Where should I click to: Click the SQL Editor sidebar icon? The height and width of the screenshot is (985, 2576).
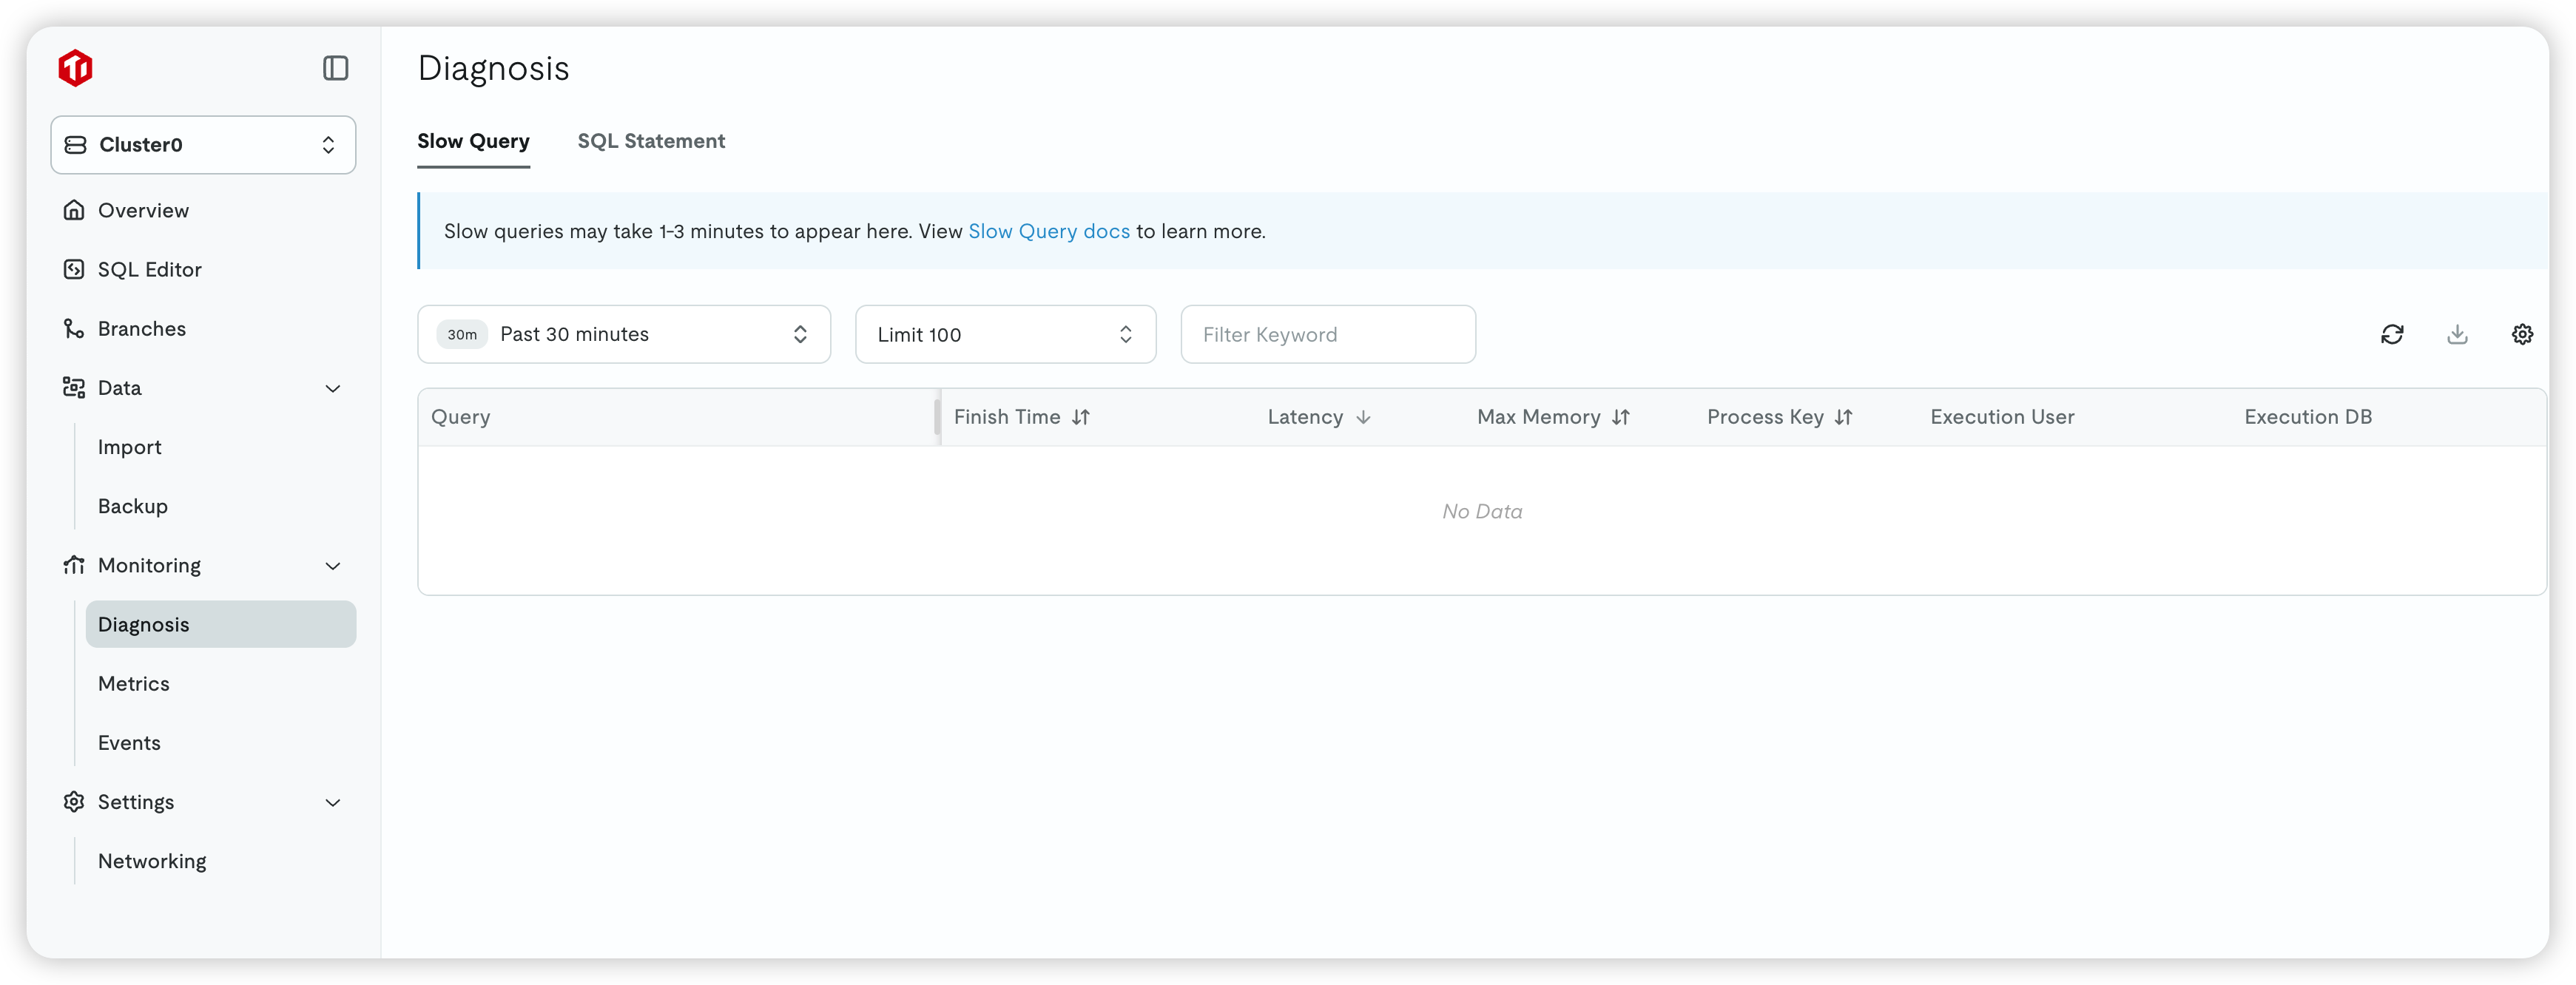(74, 269)
